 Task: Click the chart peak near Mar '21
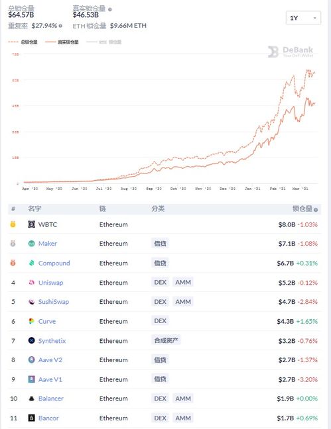click(x=307, y=71)
